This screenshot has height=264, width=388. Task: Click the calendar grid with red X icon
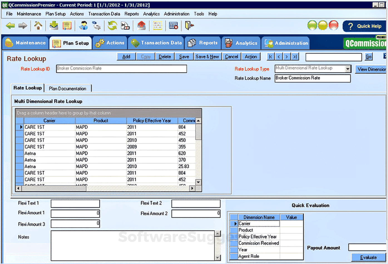pos(173,26)
